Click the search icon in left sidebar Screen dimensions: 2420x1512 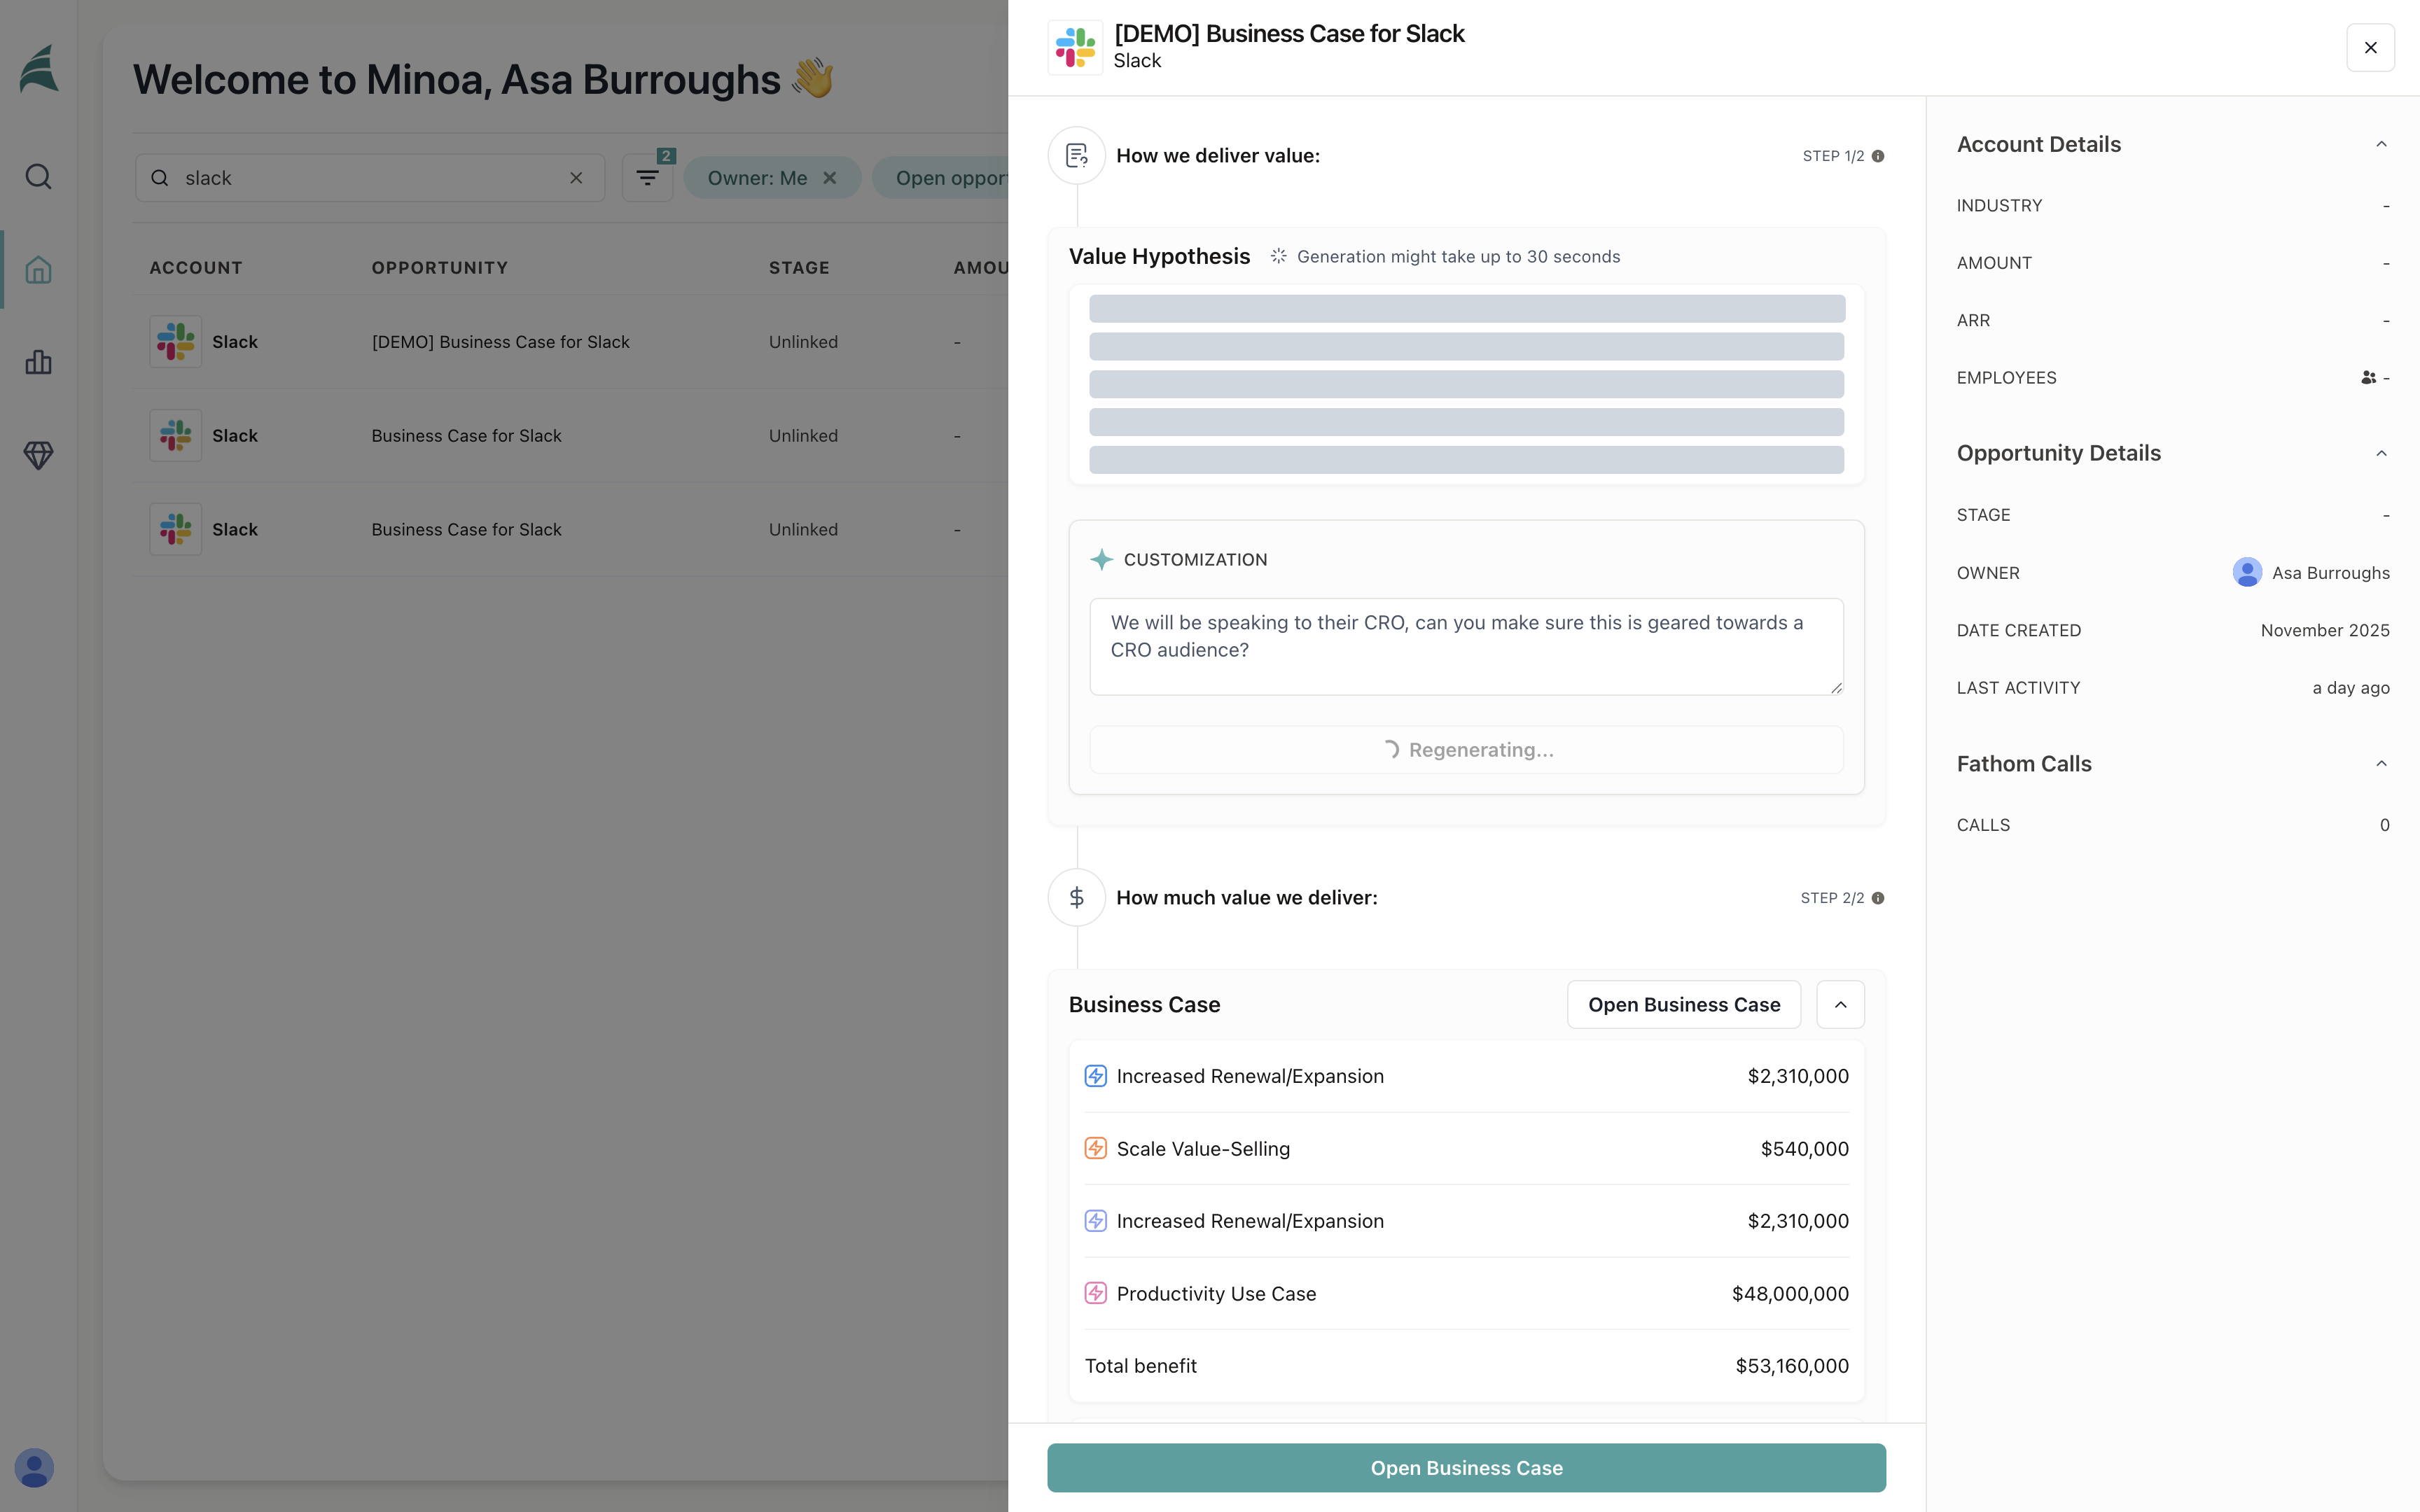click(38, 177)
